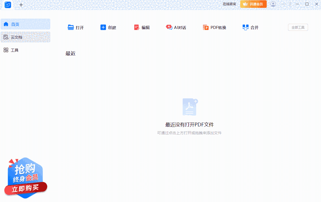Open the 编辑 edit tool icon
Viewport: 321px width, 202px height.
pos(136,27)
